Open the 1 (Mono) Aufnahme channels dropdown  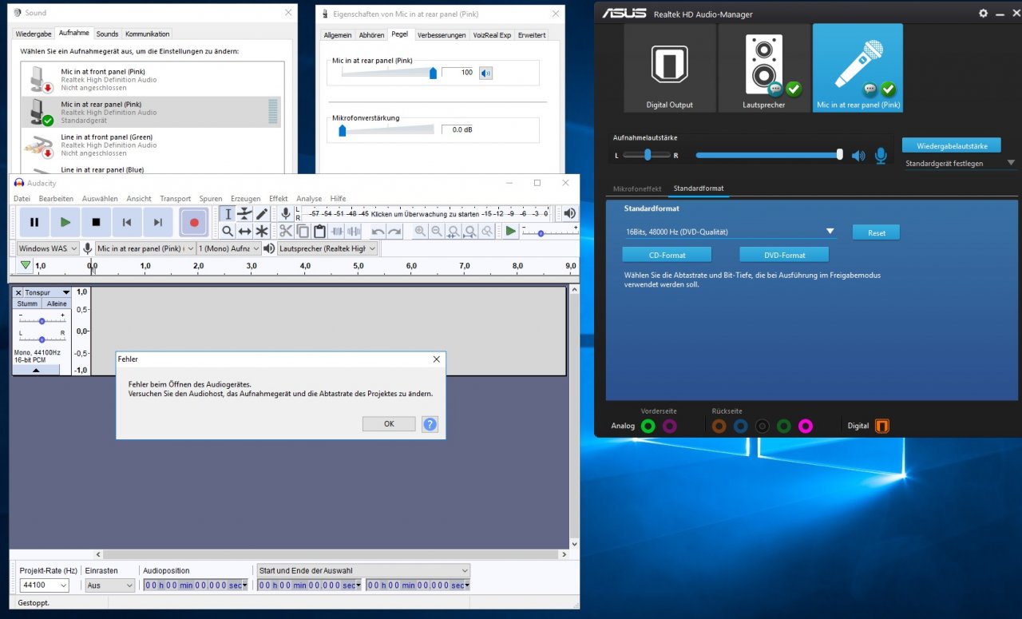pos(228,248)
